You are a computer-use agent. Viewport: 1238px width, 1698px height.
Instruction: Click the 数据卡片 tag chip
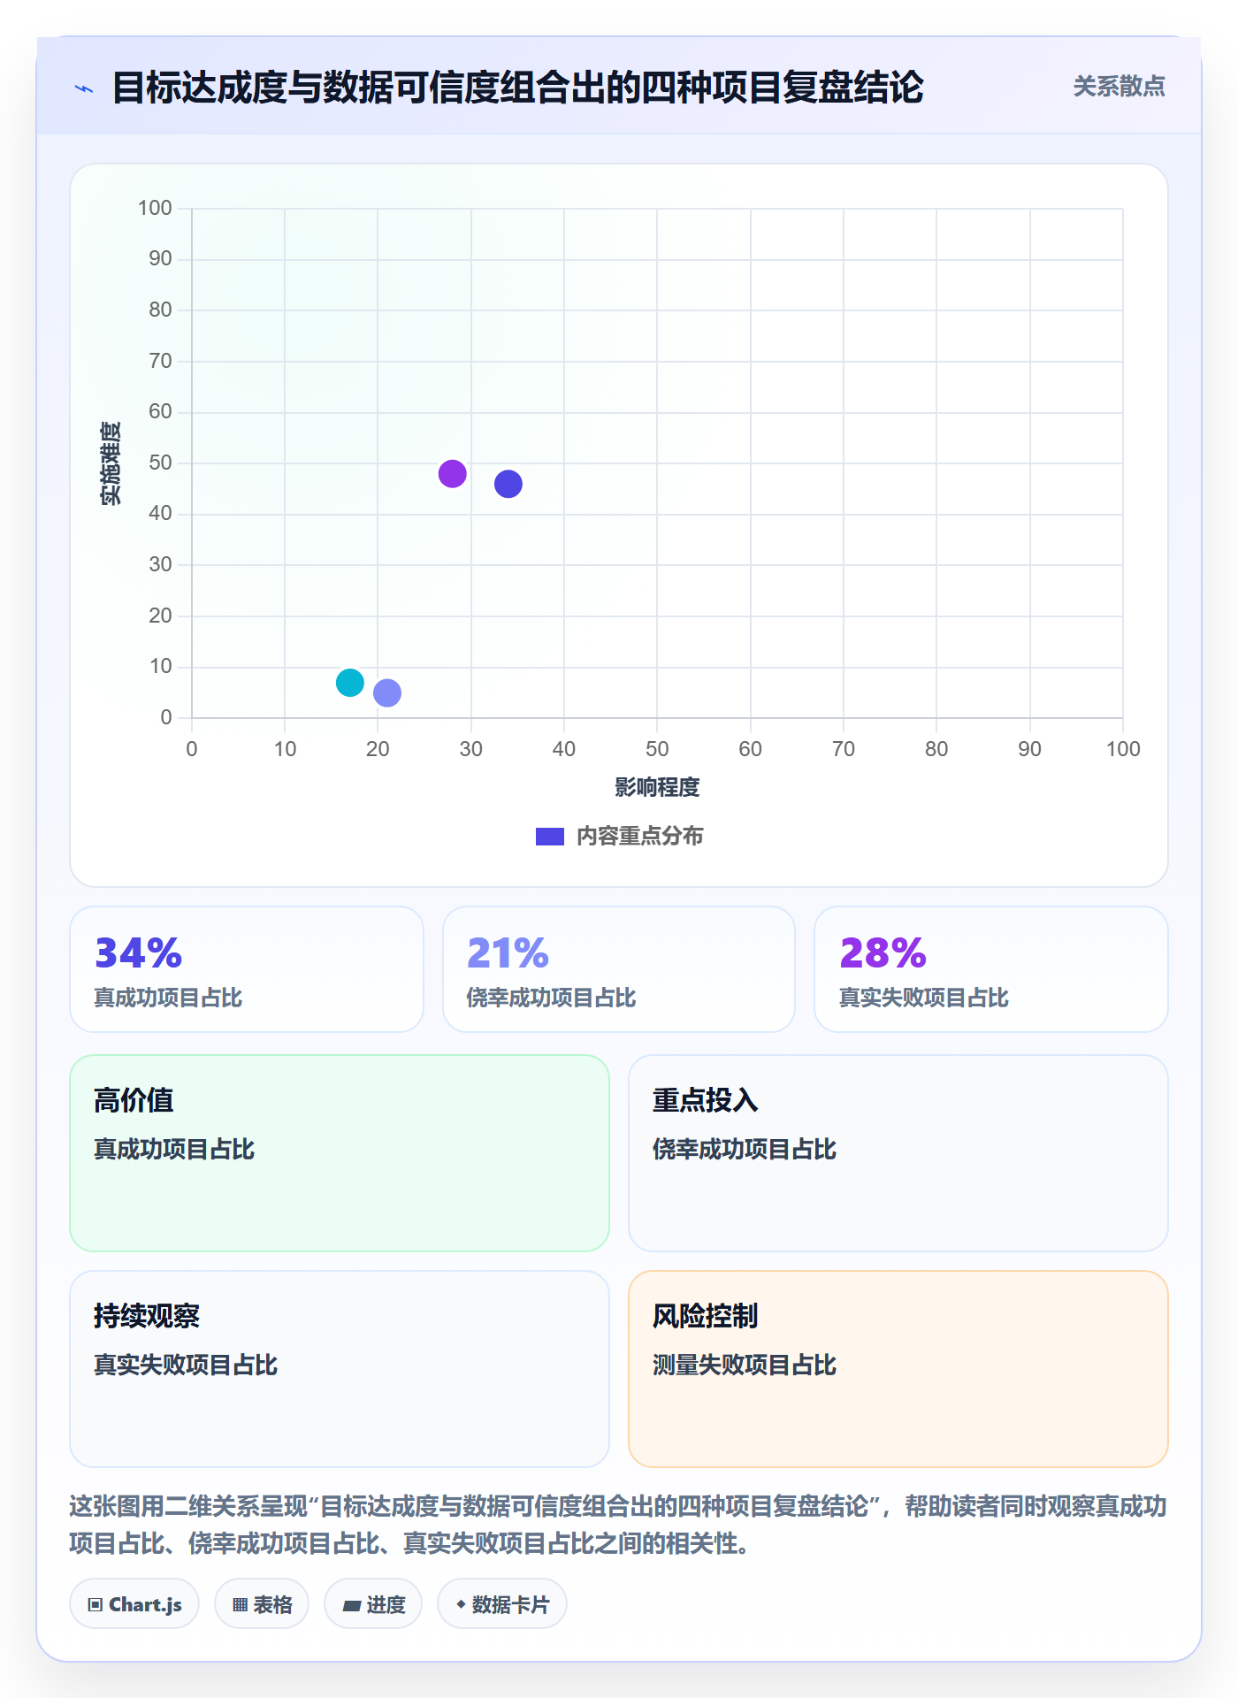pos(502,1603)
